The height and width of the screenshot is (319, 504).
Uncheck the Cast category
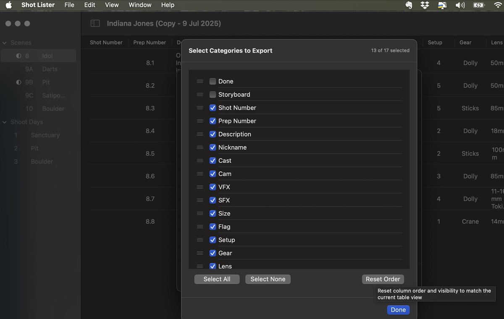(x=213, y=161)
